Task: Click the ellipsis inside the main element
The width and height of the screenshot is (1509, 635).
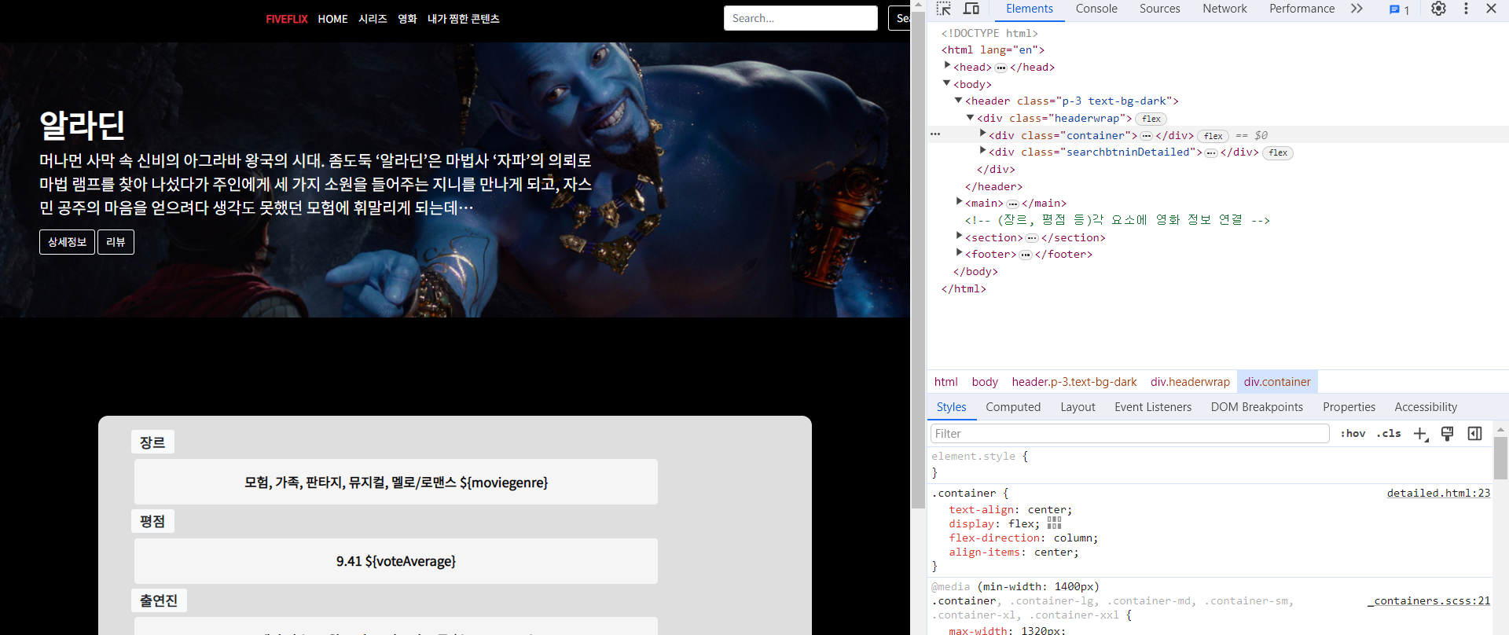Action: 1012,204
